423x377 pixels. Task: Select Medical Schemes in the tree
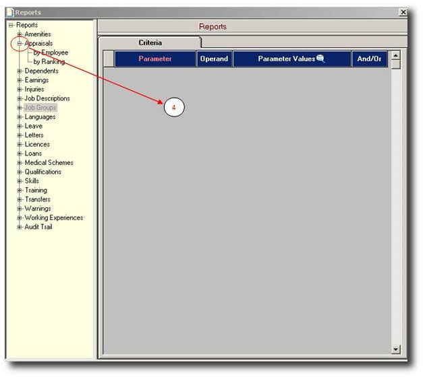49,163
